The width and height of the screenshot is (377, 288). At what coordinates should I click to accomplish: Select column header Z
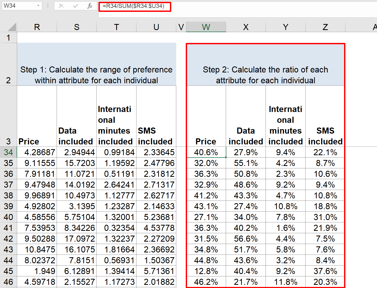coord(325,27)
